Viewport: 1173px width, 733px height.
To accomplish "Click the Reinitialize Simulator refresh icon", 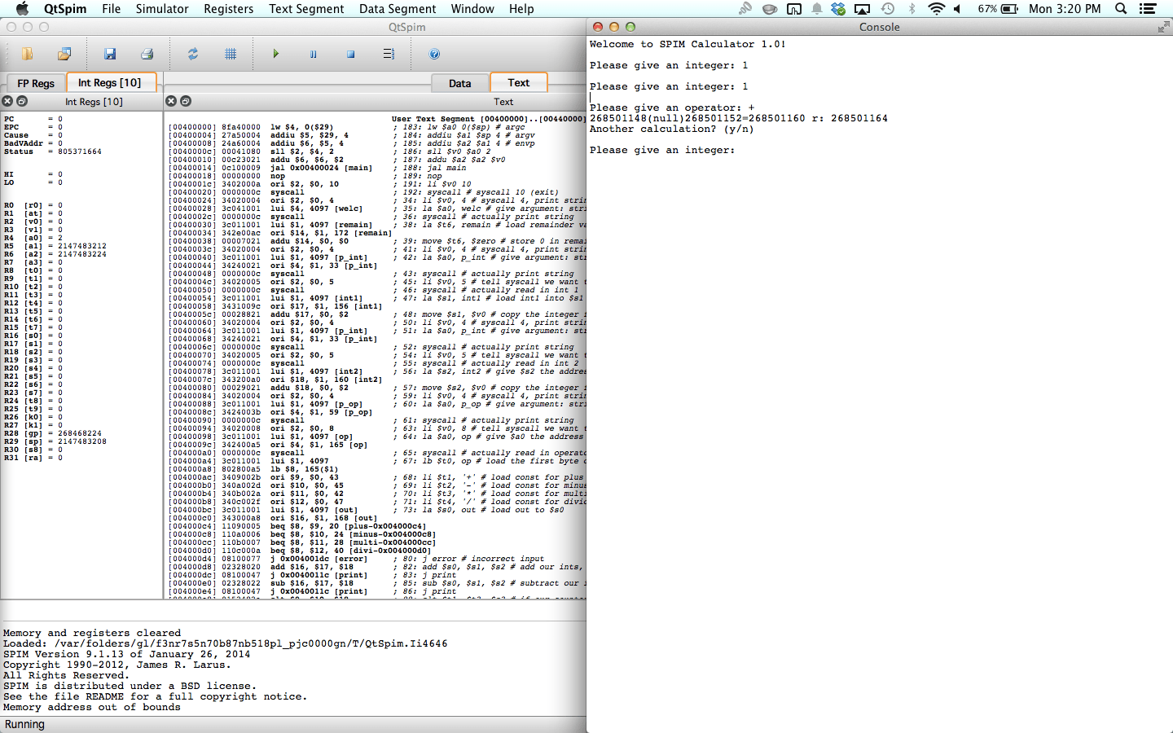I will [x=193, y=54].
